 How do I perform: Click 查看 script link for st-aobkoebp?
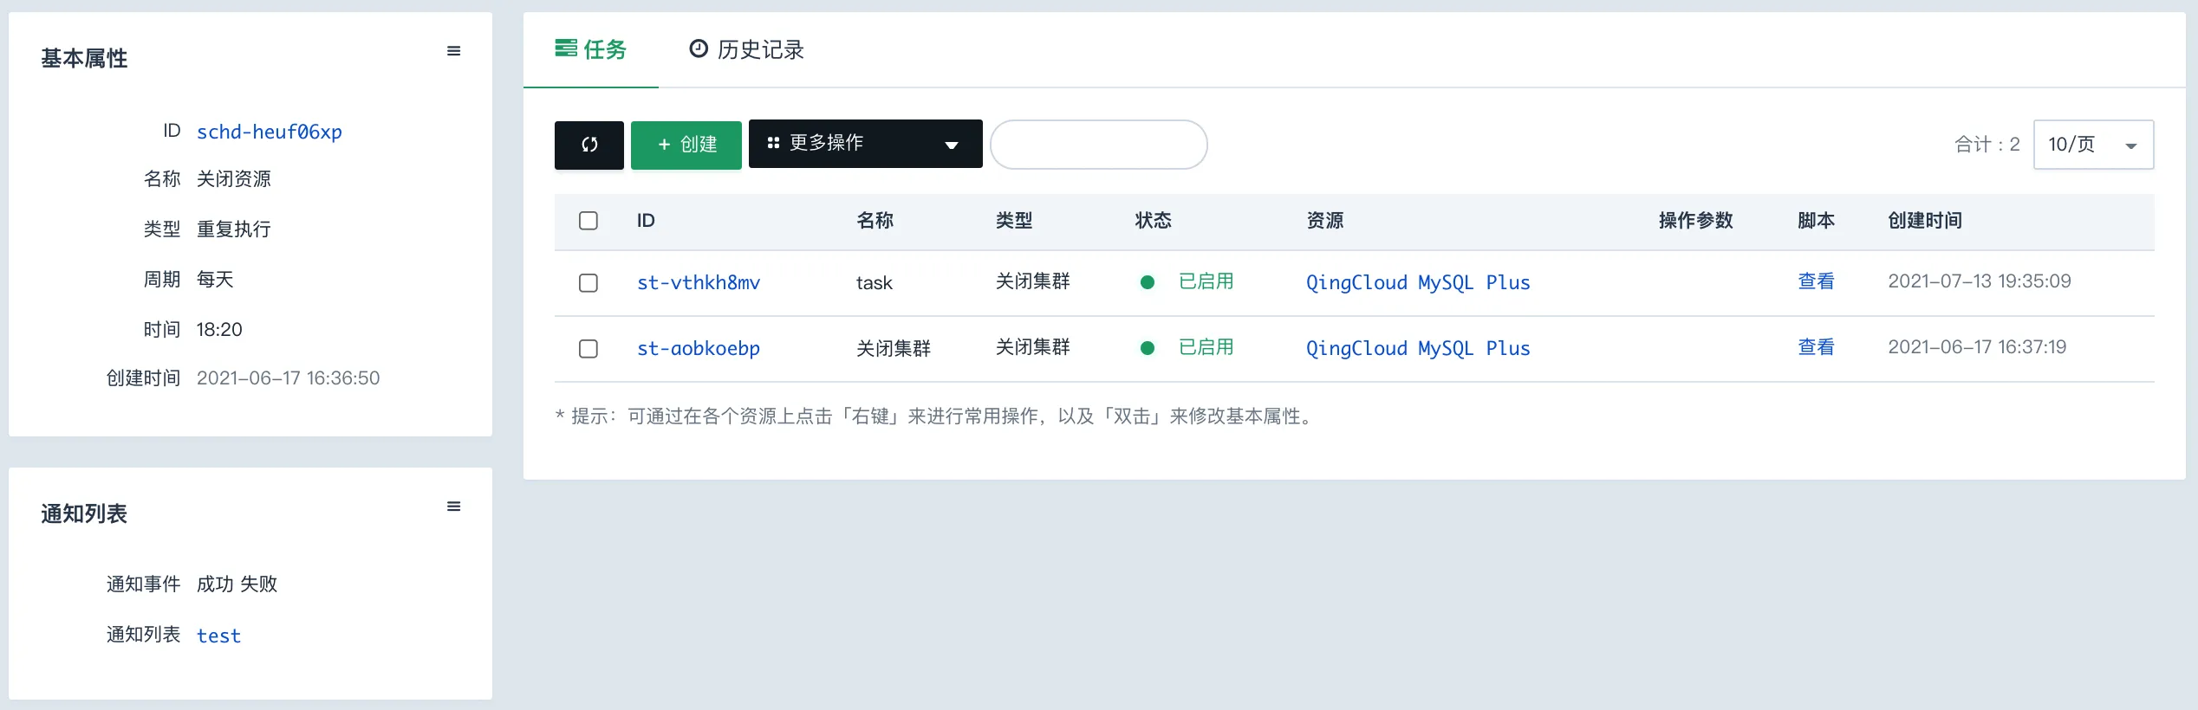pos(1816,347)
